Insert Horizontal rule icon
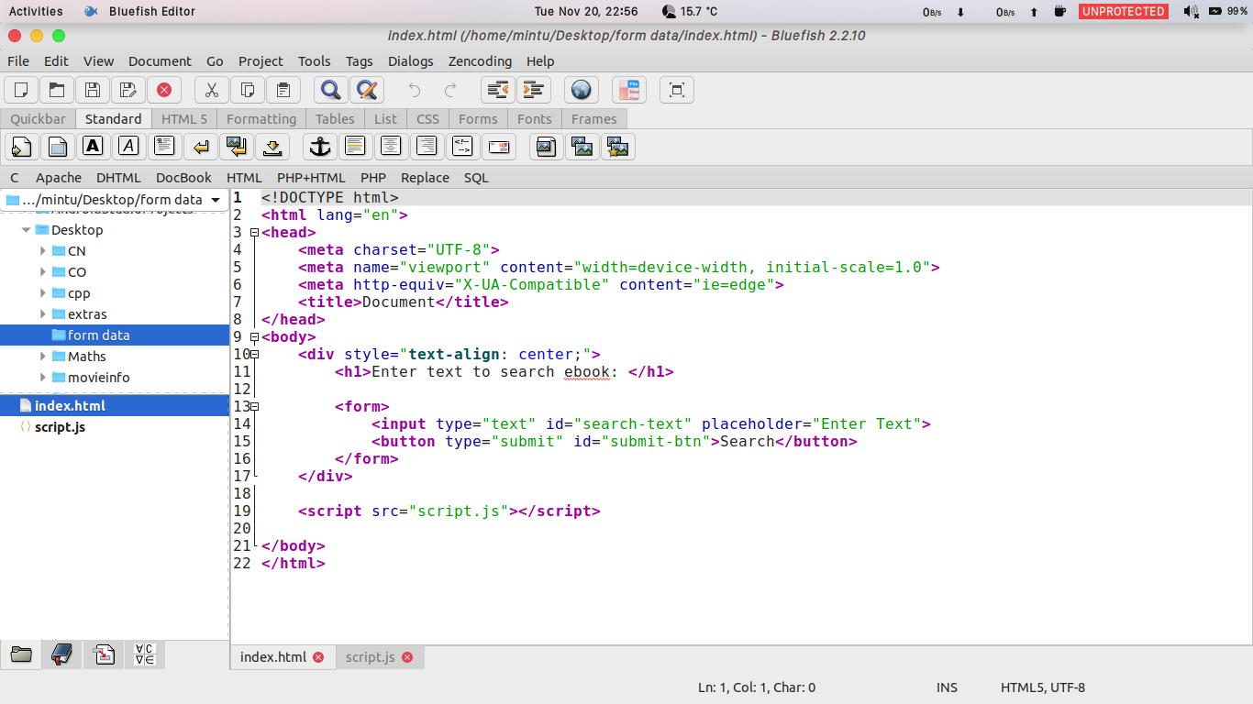Viewport: 1253px width, 704px height. coord(355,147)
